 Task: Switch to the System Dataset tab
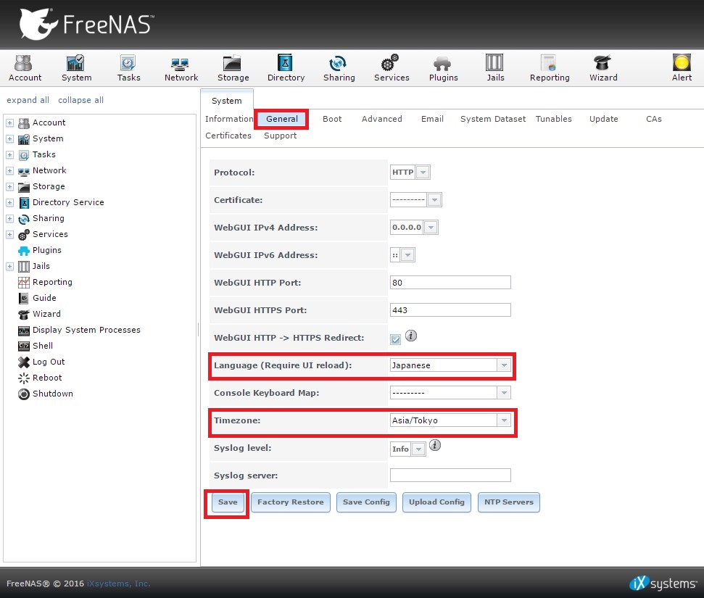(x=492, y=119)
